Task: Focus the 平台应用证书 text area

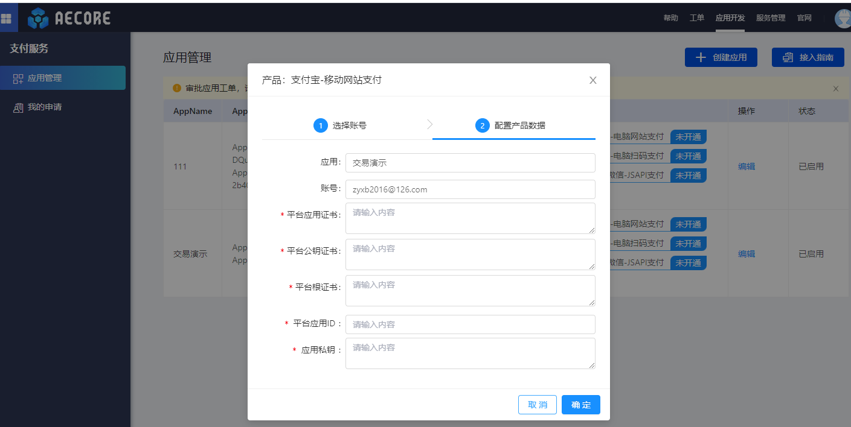Action: (x=470, y=218)
